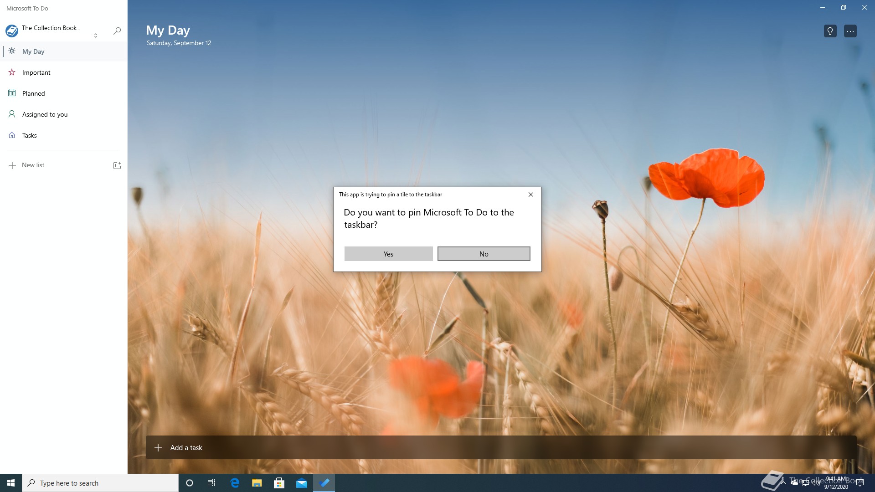
Task: Click the new group icon beside New list
Action: (117, 165)
